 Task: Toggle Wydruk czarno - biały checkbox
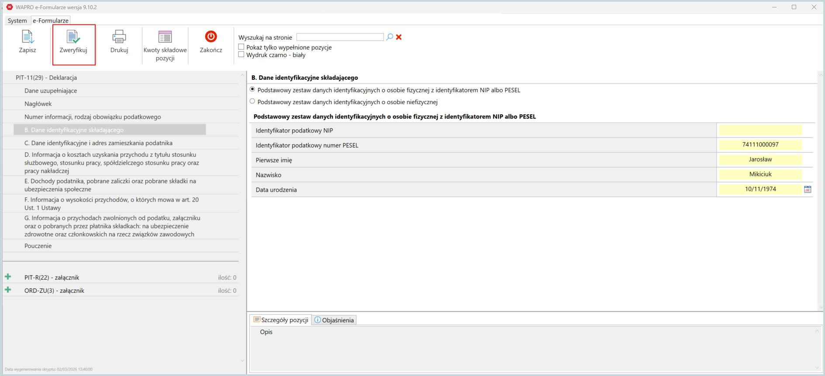tap(241, 55)
